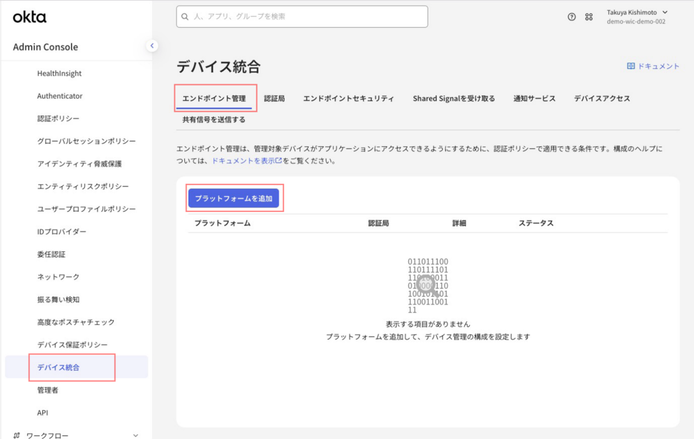Select デバイス保証ポリシー in the sidebar
The height and width of the screenshot is (439, 694).
click(73, 345)
